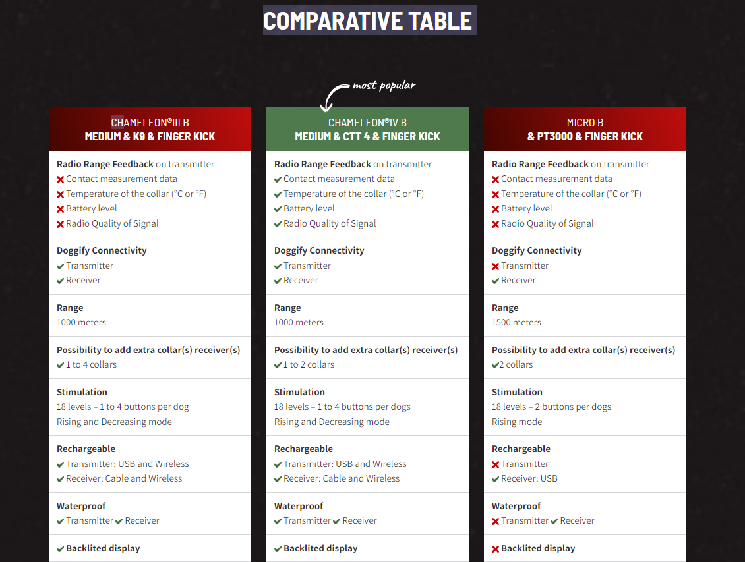745x562 pixels.
Task: Click green check beside Chameleon IV Contact measurement data
Action: [x=278, y=179]
